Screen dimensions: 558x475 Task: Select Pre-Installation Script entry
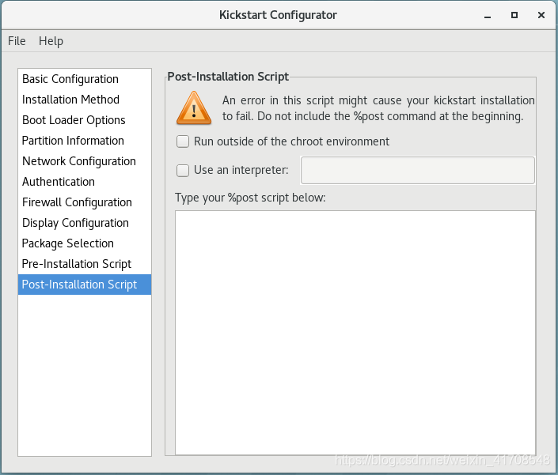point(85,264)
